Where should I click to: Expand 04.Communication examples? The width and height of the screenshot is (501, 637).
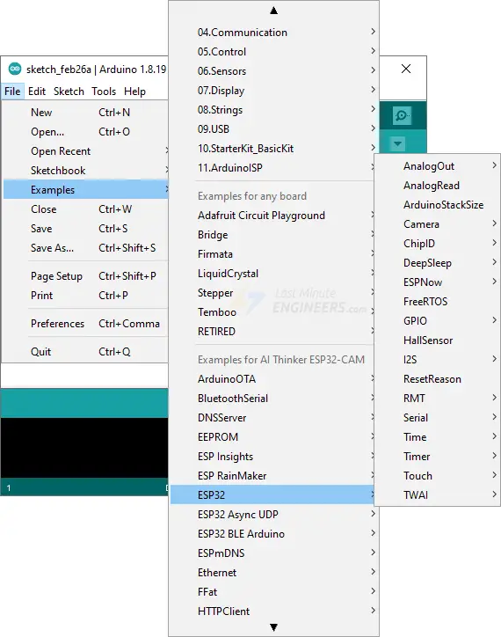click(274, 33)
